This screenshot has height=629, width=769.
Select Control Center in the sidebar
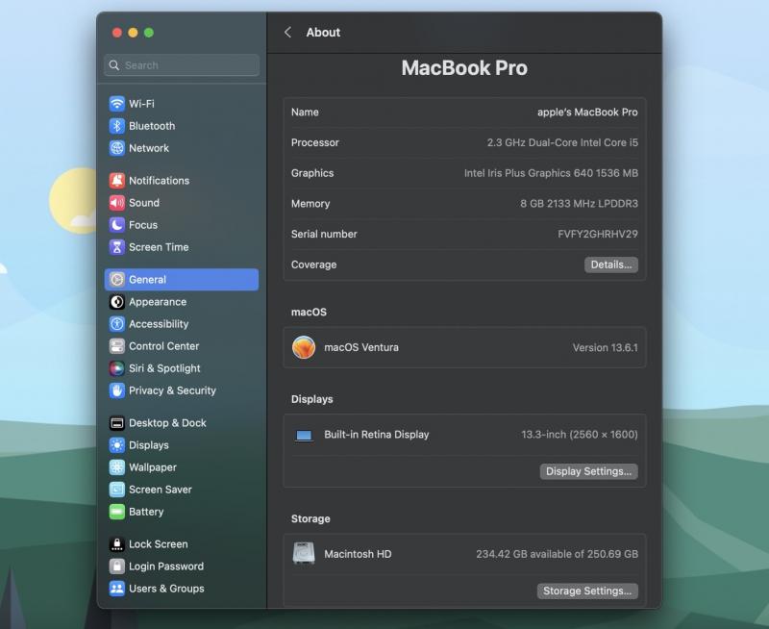182,346
